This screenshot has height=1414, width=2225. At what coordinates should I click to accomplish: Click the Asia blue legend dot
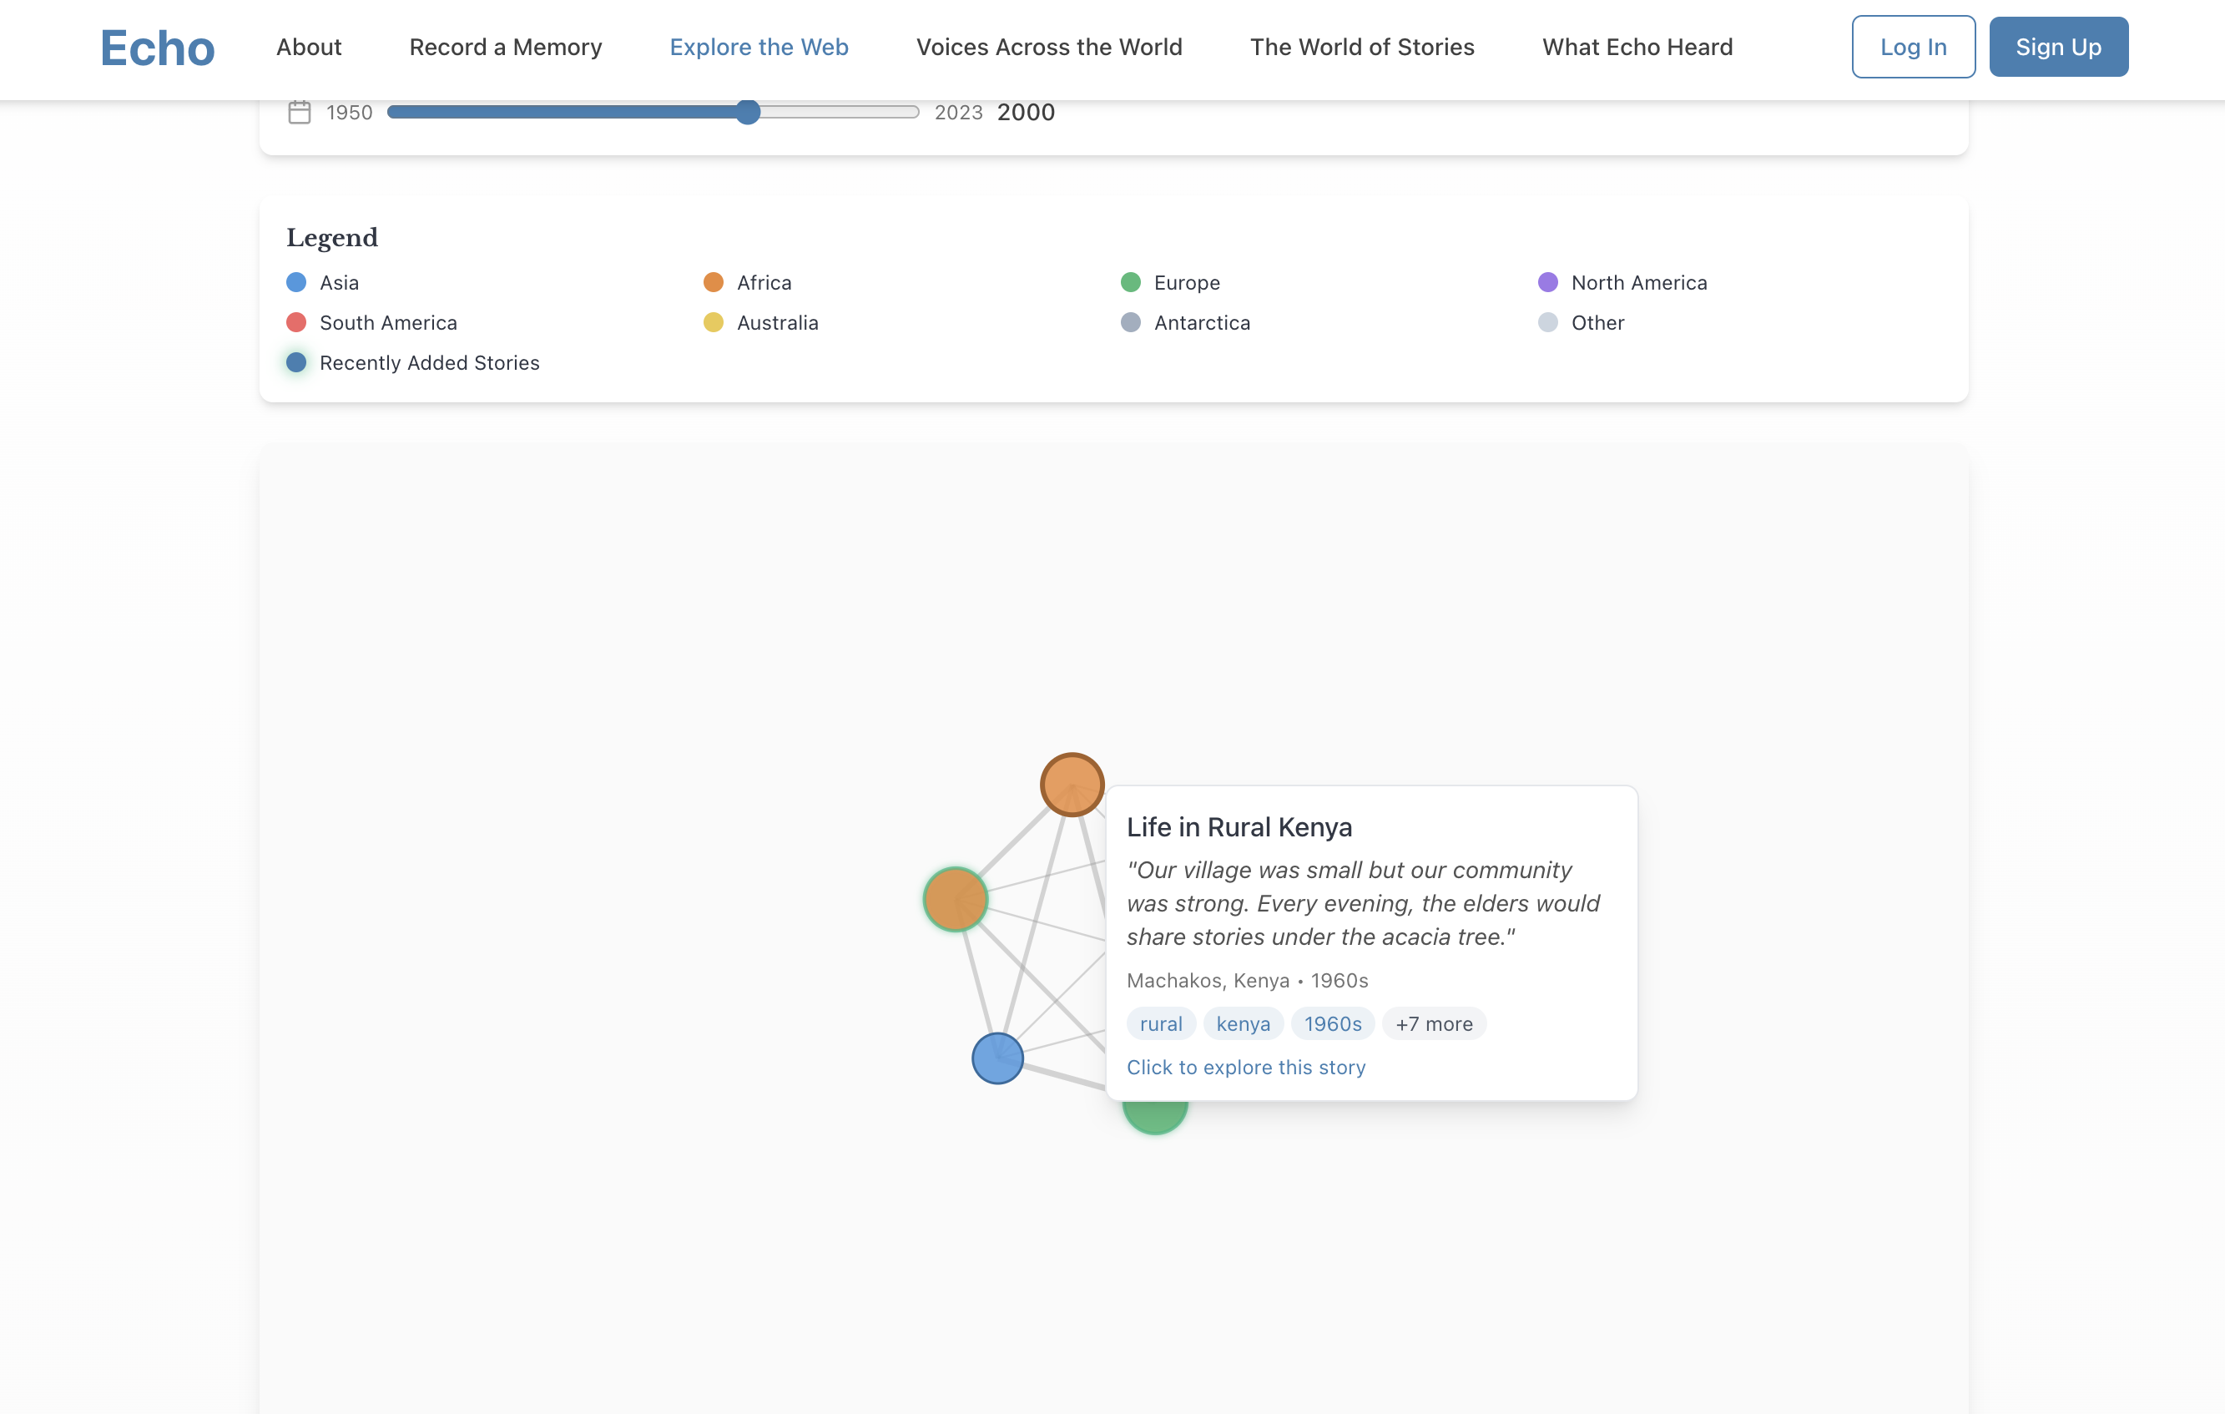point(296,282)
